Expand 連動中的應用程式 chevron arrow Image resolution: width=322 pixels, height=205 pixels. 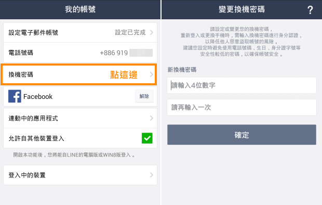152,118
